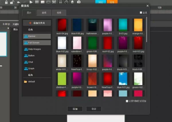
Task: Switch to the 视频 tab
Action: (59, 13)
